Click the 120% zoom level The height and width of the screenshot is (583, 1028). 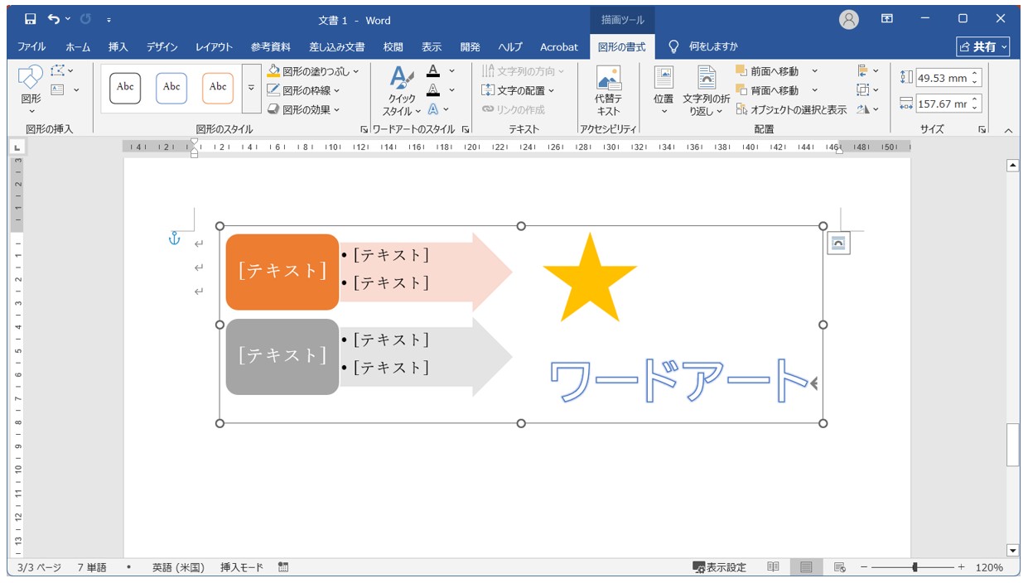[x=989, y=567]
